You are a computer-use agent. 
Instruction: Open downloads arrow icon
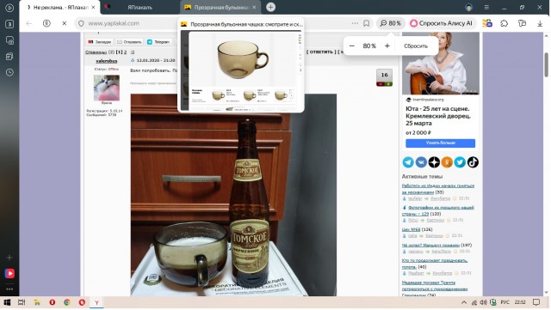click(x=540, y=23)
